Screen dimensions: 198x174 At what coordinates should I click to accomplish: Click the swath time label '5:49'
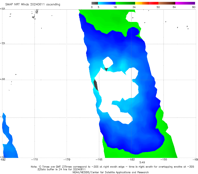142,162
